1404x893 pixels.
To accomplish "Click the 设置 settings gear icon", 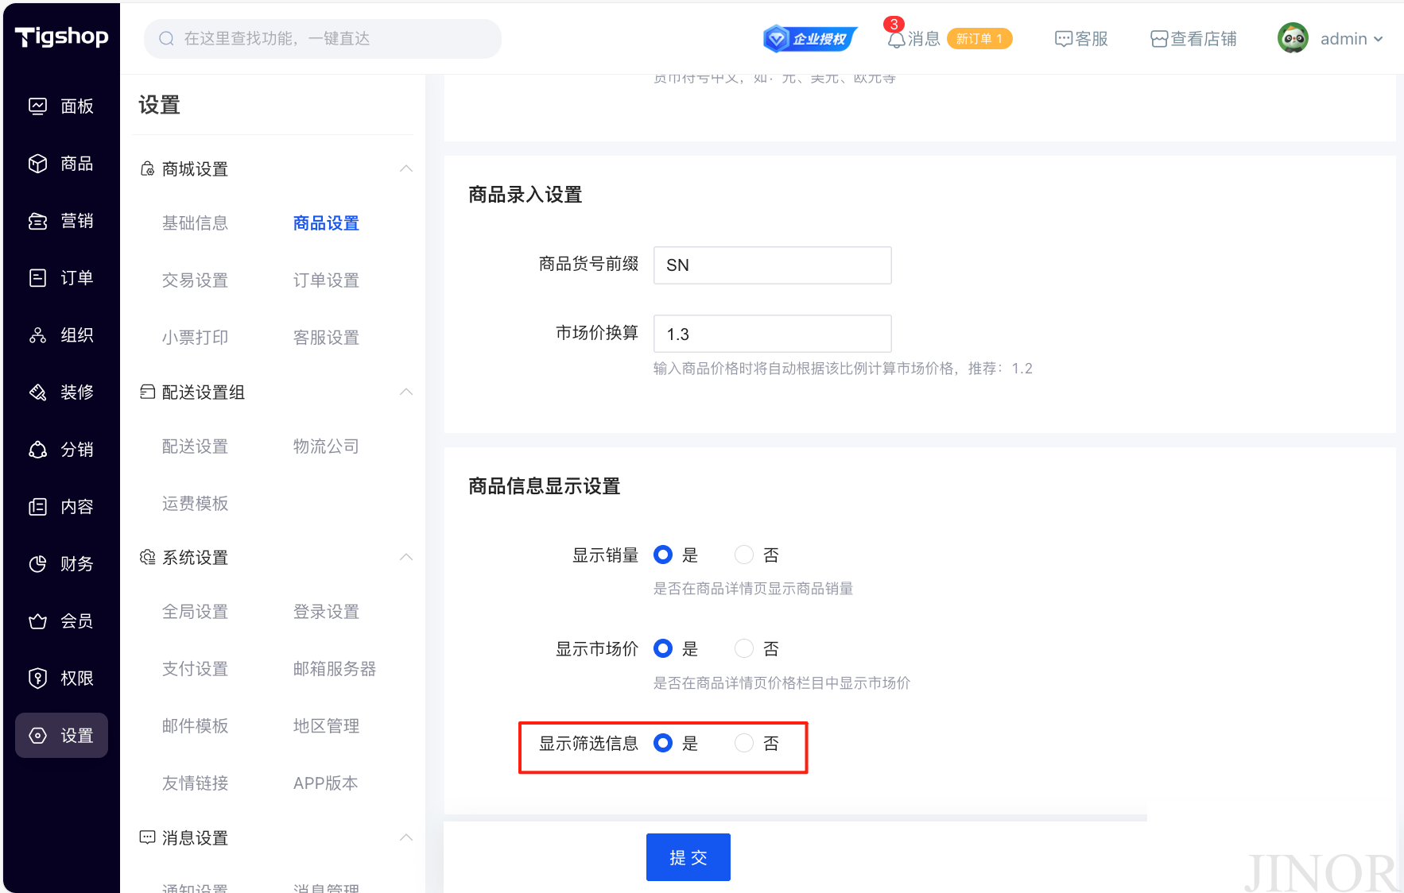I will [37, 736].
